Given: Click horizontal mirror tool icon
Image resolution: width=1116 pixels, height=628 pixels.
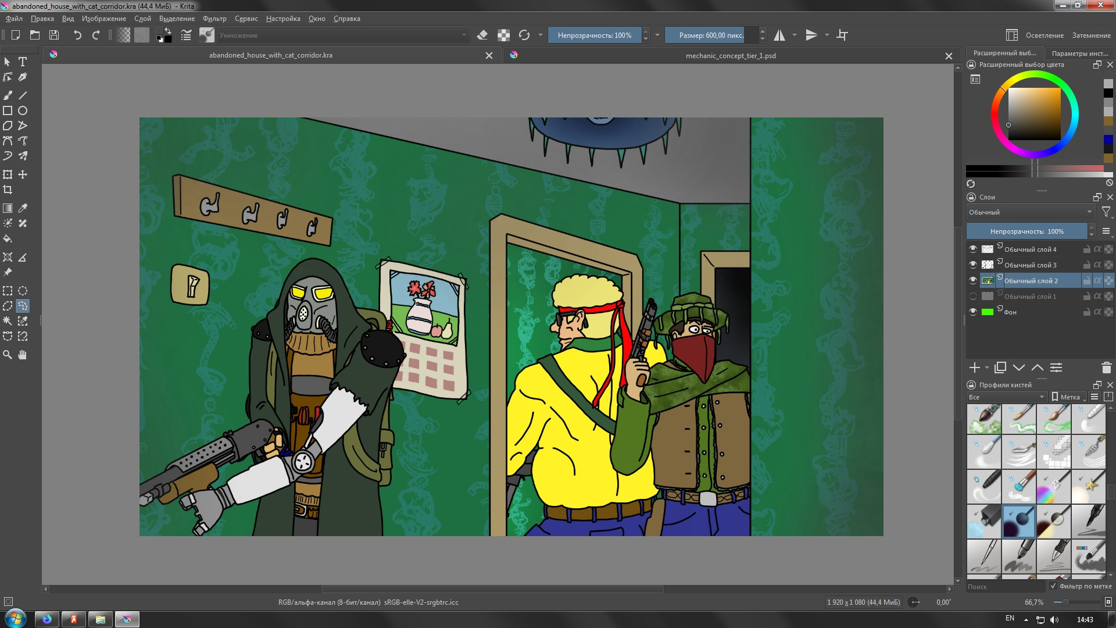Looking at the screenshot, I should pyautogui.click(x=779, y=35).
